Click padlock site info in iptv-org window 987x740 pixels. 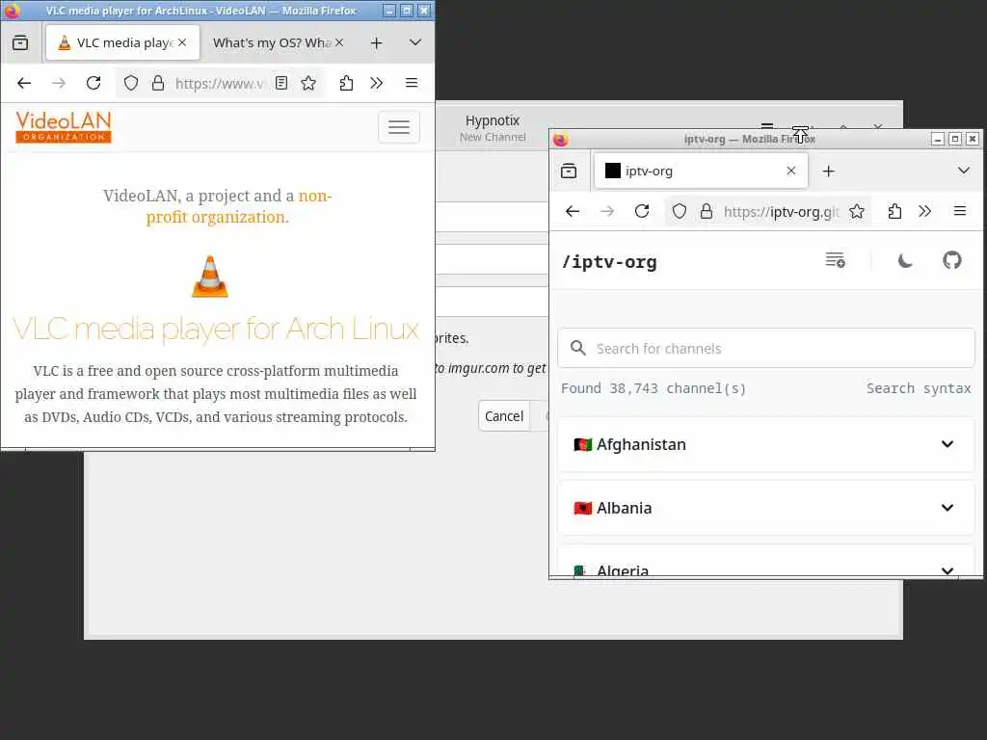pyautogui.click(x=707, y=211)
